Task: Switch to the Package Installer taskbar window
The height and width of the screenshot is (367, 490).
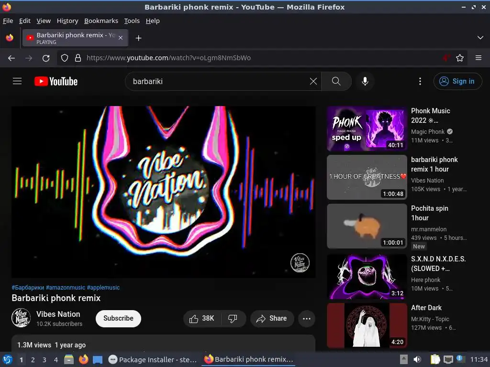Action: pos(153,360)
